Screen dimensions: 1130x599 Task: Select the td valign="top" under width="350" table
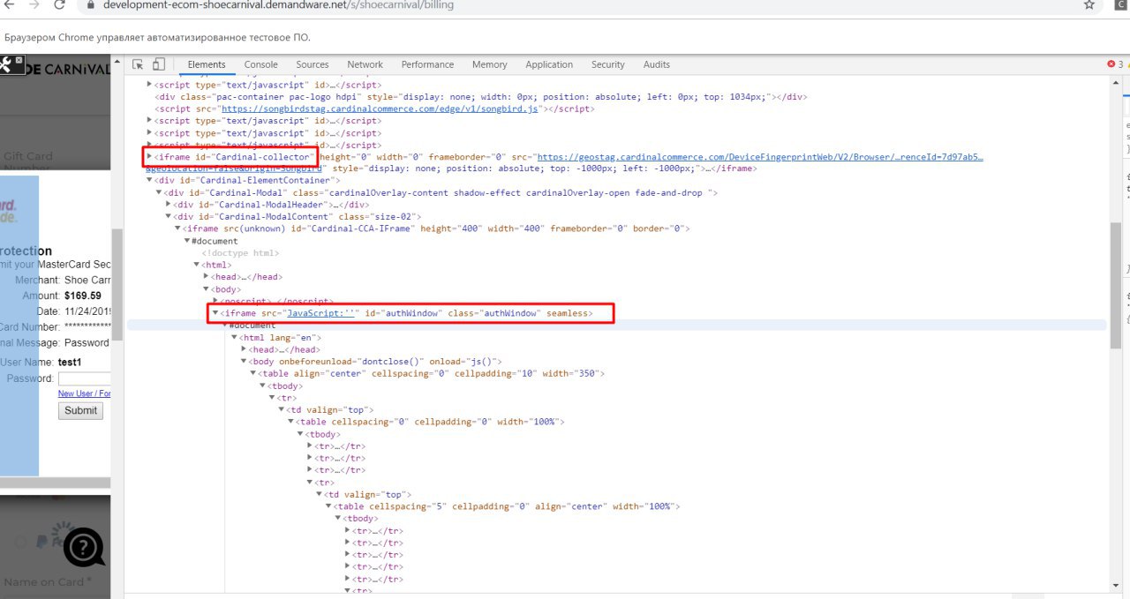click(x=330, y=410)
